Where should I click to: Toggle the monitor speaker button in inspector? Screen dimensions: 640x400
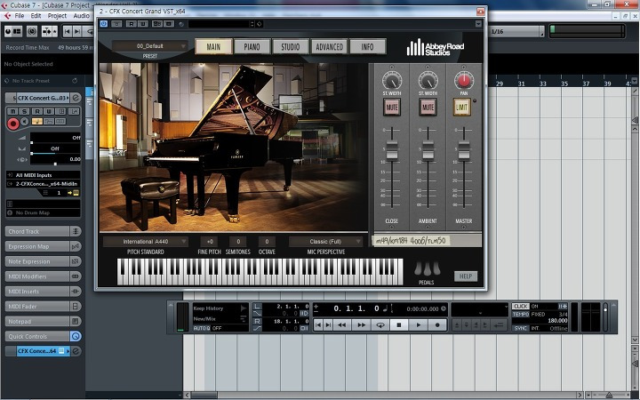tap(25, 122)
